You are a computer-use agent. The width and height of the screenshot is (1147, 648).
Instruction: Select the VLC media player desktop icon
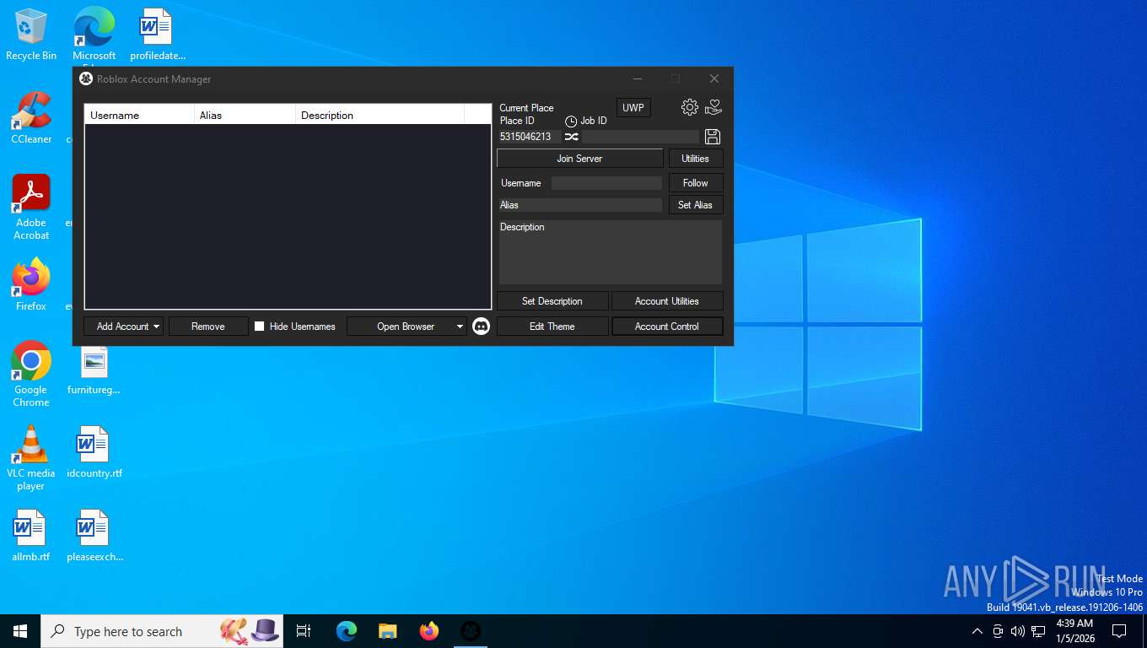pyautogui.click(x=31, y=458)
